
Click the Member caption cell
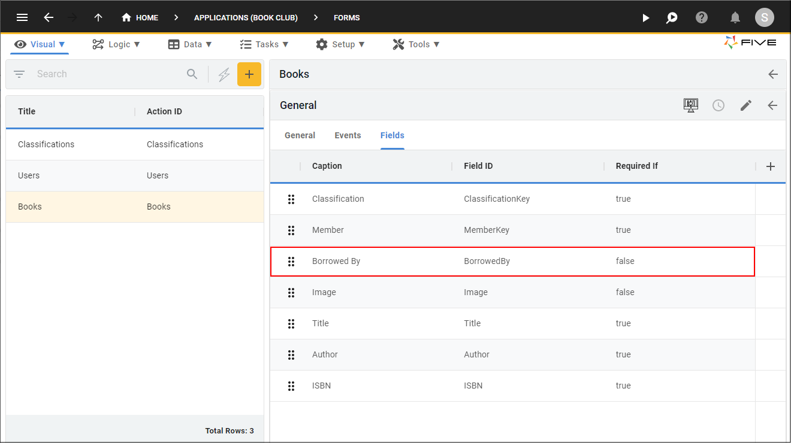(x=328, y=230)
